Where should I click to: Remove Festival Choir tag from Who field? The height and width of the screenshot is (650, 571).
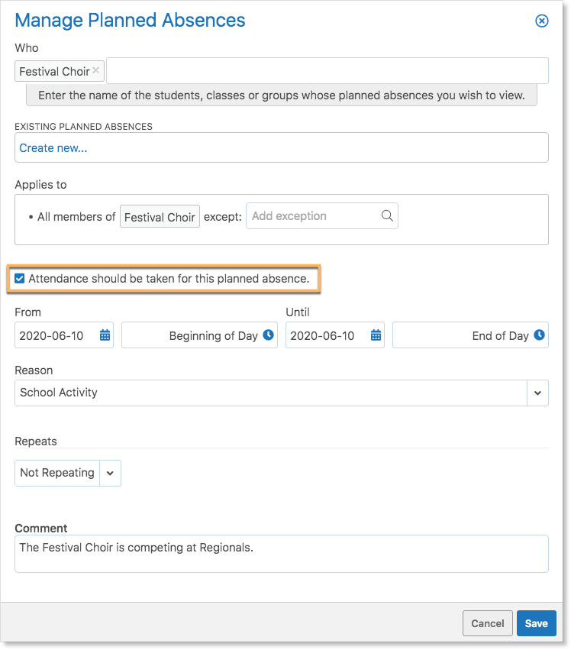(95, 70)
